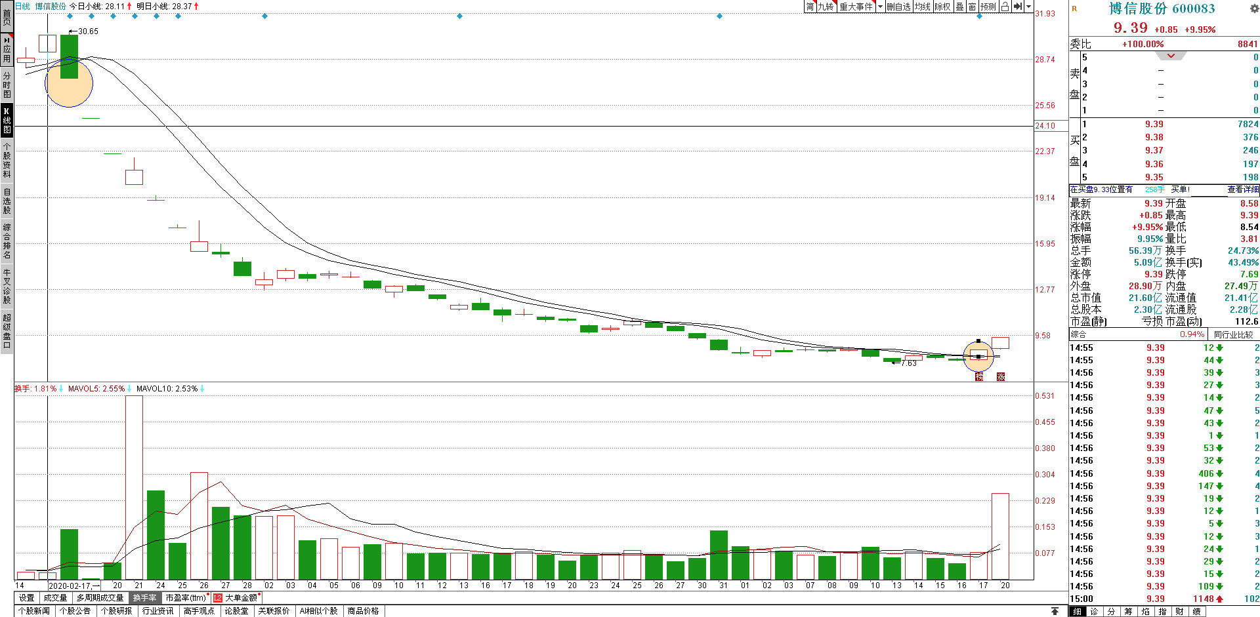1260x617 pixels.
Task: Click the lock icon in chart toolbar
Action: coord(1005,7)
